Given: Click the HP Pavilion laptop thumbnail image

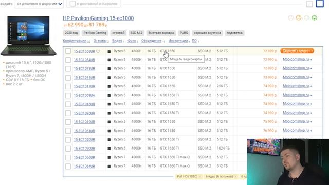Looking at the screenshot, I should (x=28, y=35).
